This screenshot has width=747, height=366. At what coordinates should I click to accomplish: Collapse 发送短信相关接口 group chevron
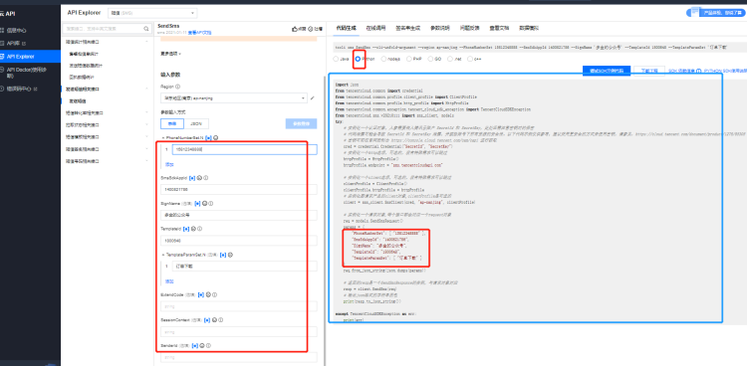point(146,89)
